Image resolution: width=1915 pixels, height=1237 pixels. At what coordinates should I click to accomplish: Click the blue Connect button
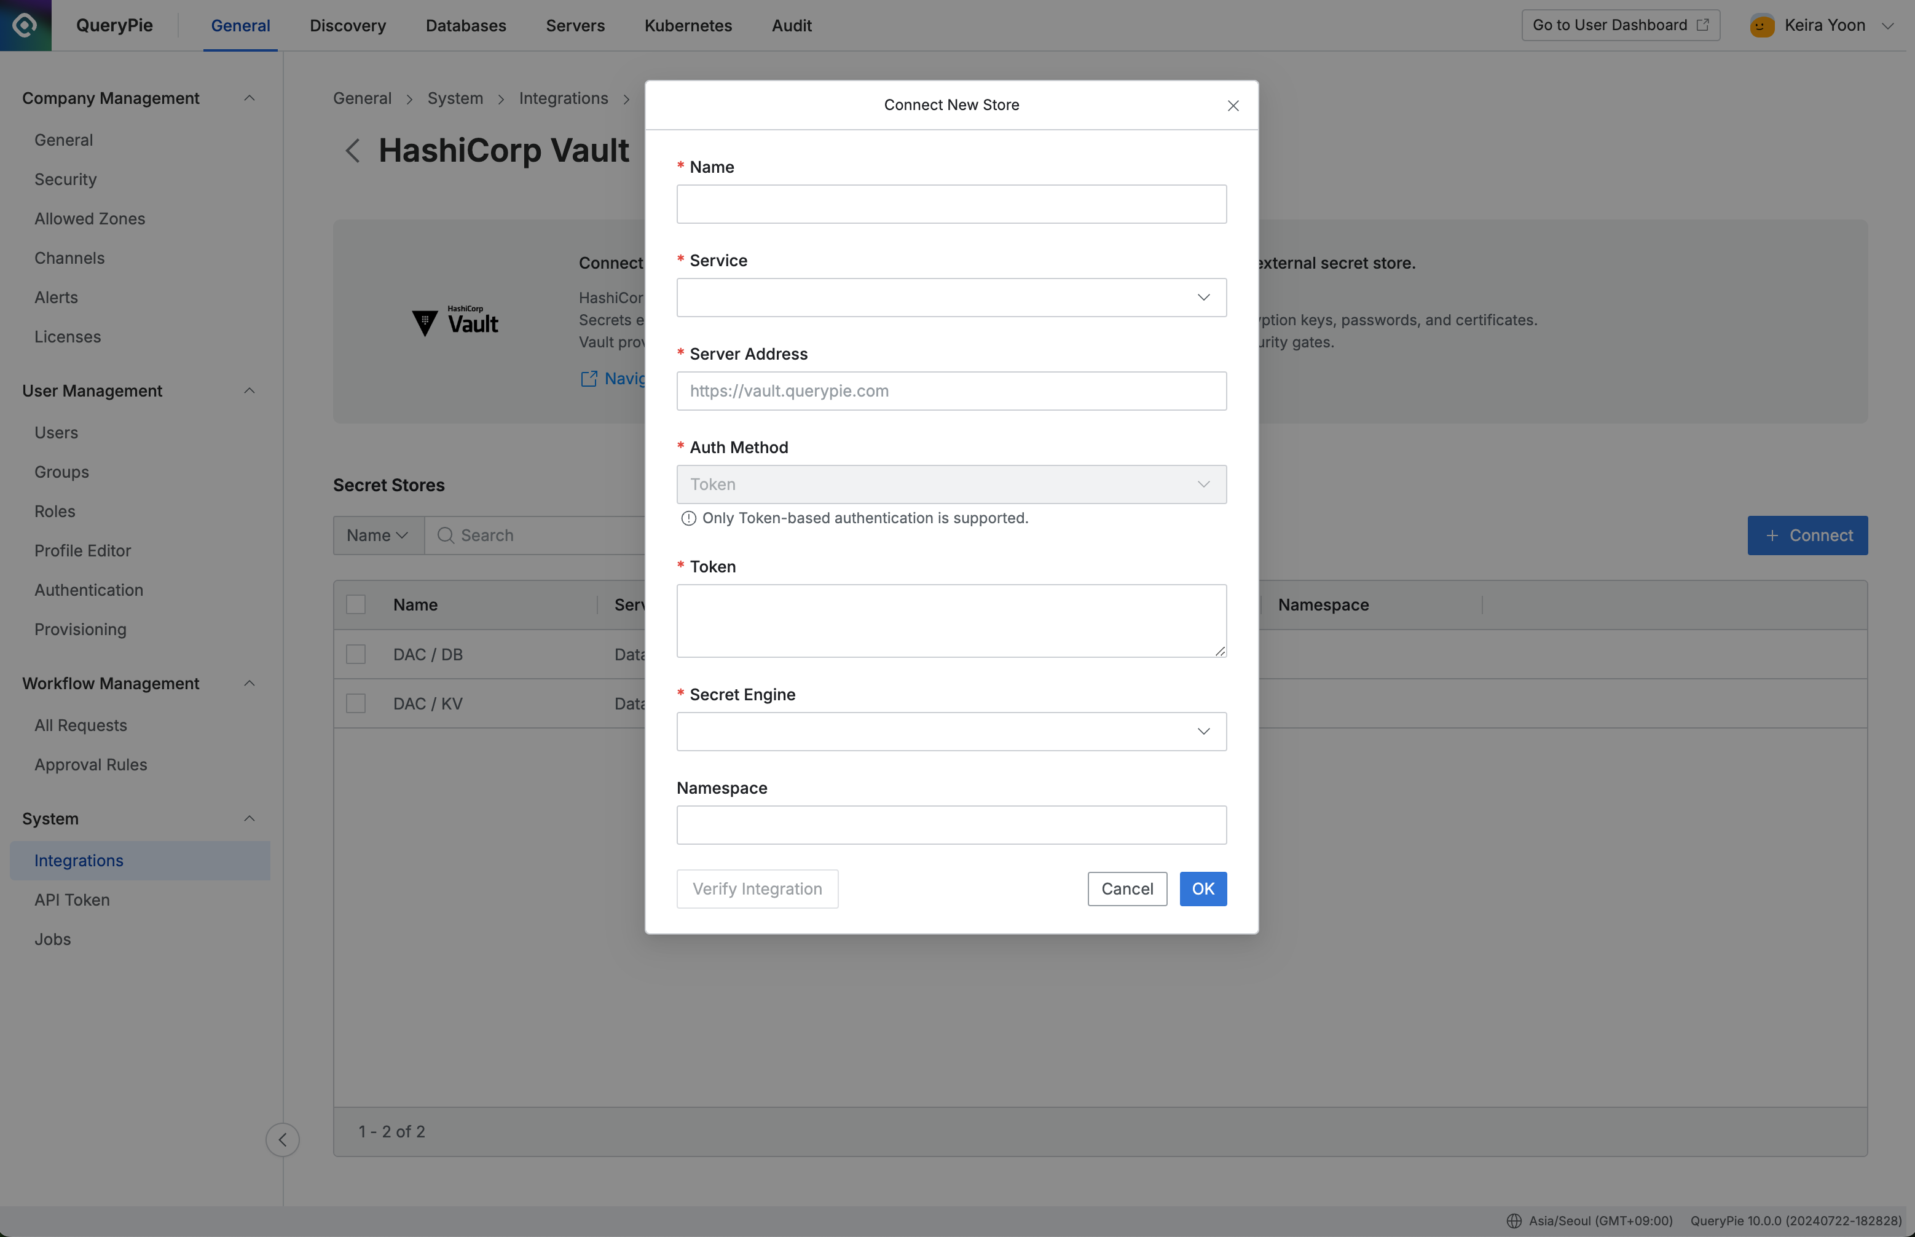(1807, 535)
